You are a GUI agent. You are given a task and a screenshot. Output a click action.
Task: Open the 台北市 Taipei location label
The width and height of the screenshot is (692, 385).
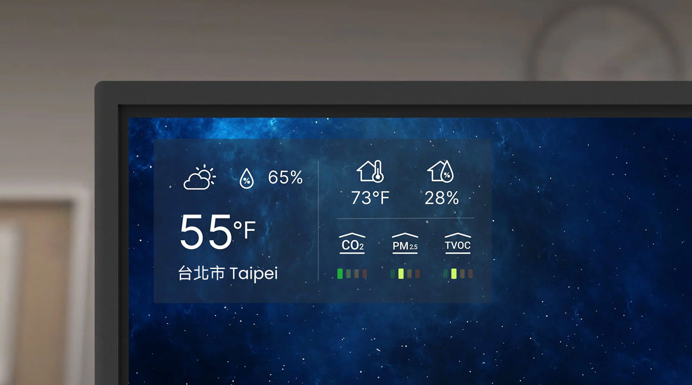point(228,274)
